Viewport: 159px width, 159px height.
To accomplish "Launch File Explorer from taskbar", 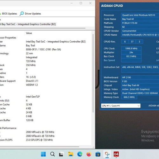I will click(x=71, y=154).
